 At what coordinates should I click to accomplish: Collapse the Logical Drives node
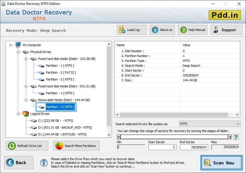coord(18,114)
